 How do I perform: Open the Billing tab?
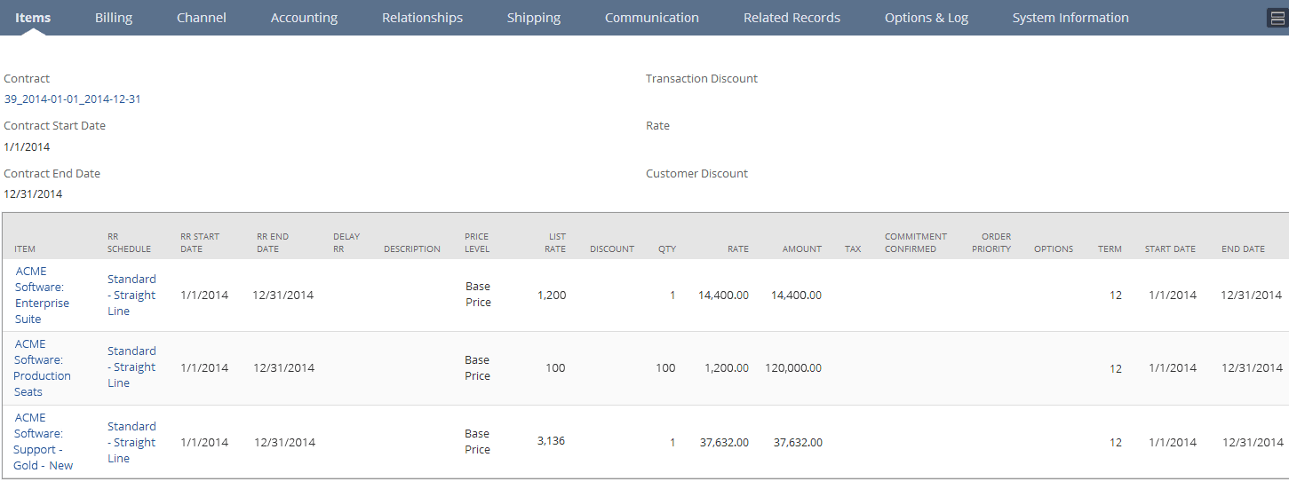114,18
